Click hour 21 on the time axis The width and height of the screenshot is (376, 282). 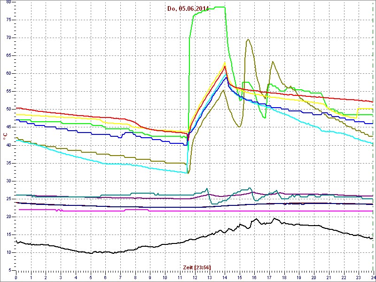(x=329, y=277)
